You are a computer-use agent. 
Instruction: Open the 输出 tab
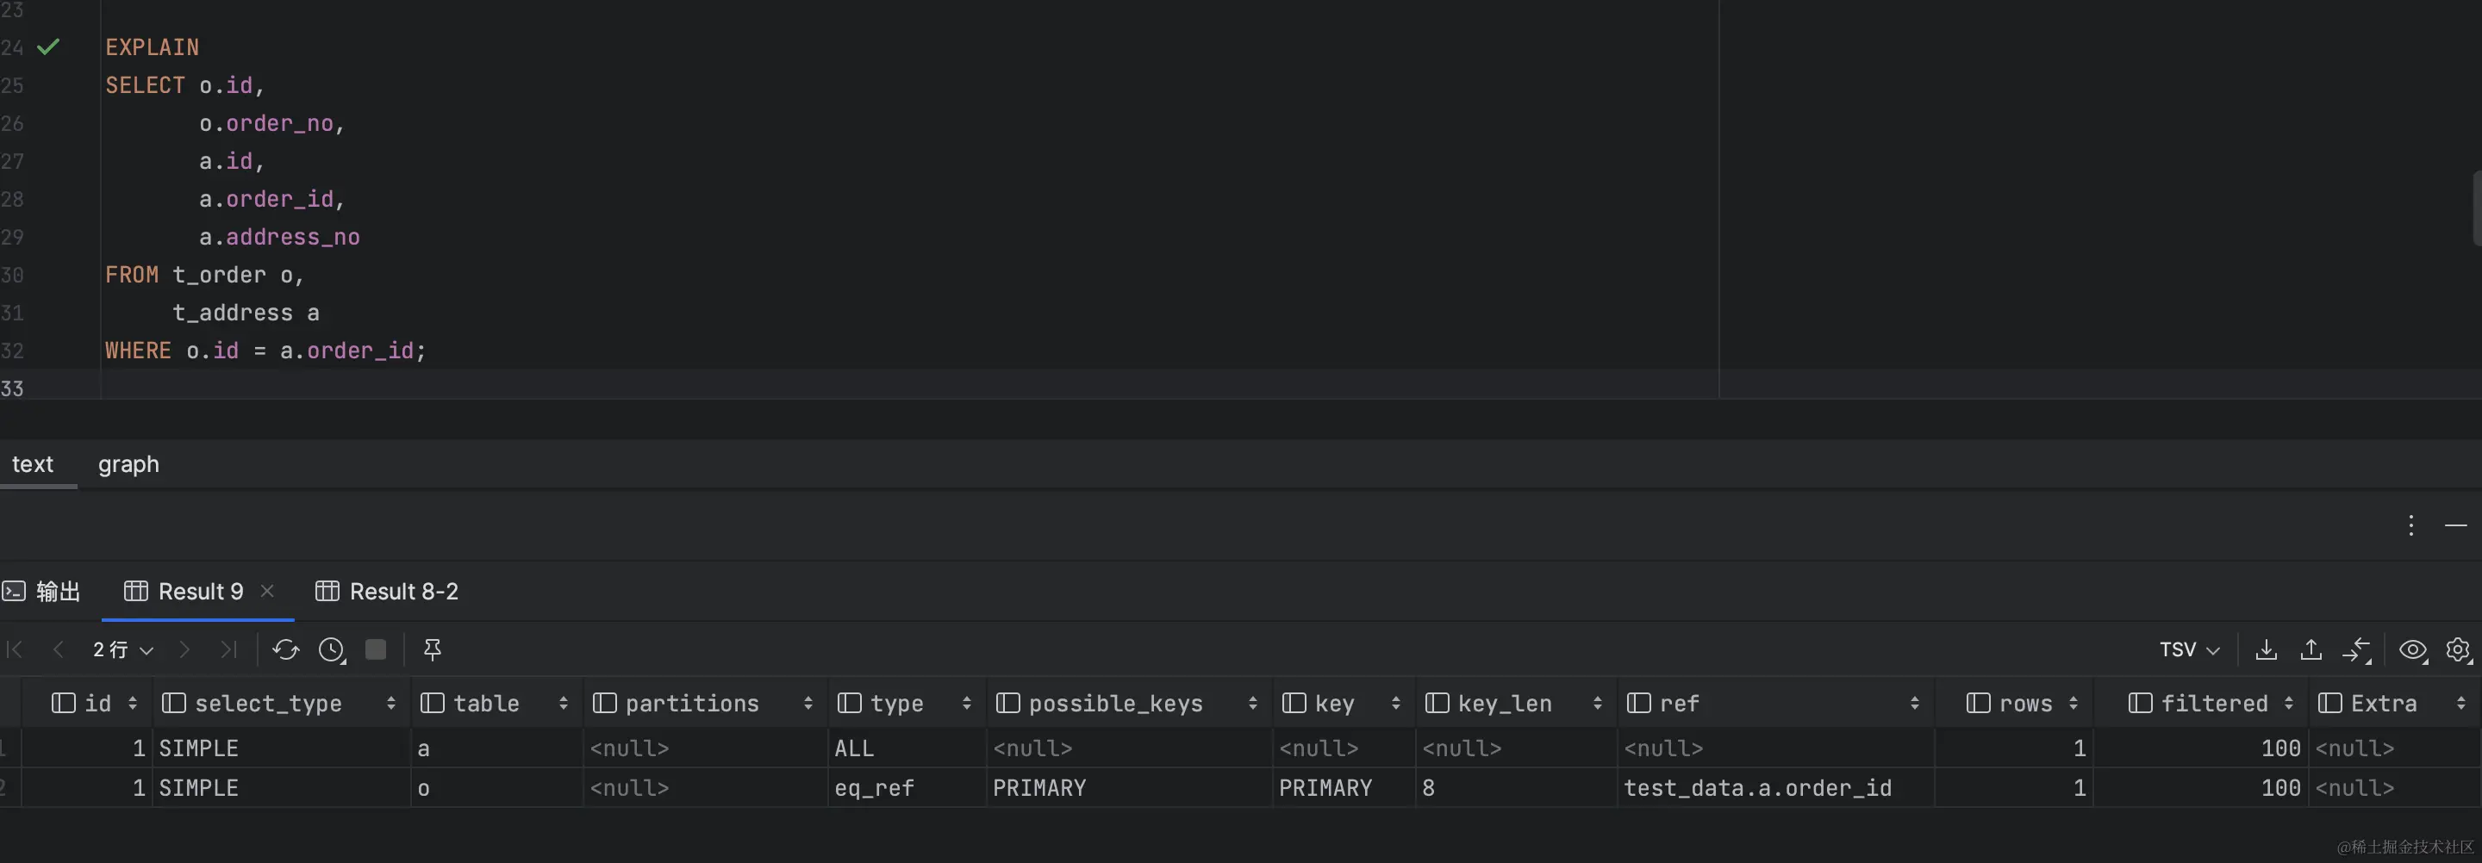coord(41,591)
